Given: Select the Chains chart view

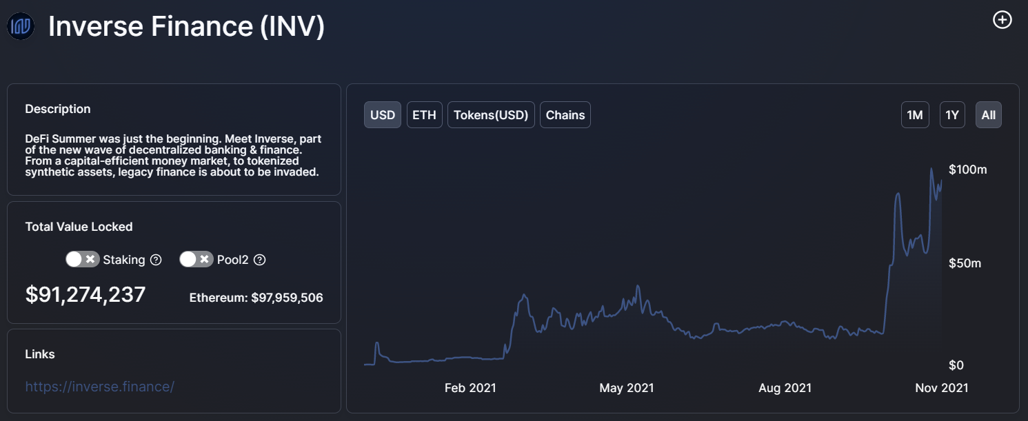Looking at the screenshot, I should click(x=565, y=115).
